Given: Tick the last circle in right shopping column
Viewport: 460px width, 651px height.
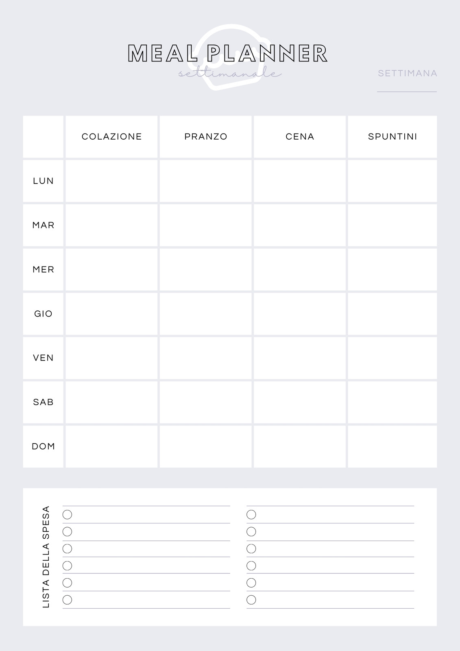Looking at the screenshot, I should (251, 600).
